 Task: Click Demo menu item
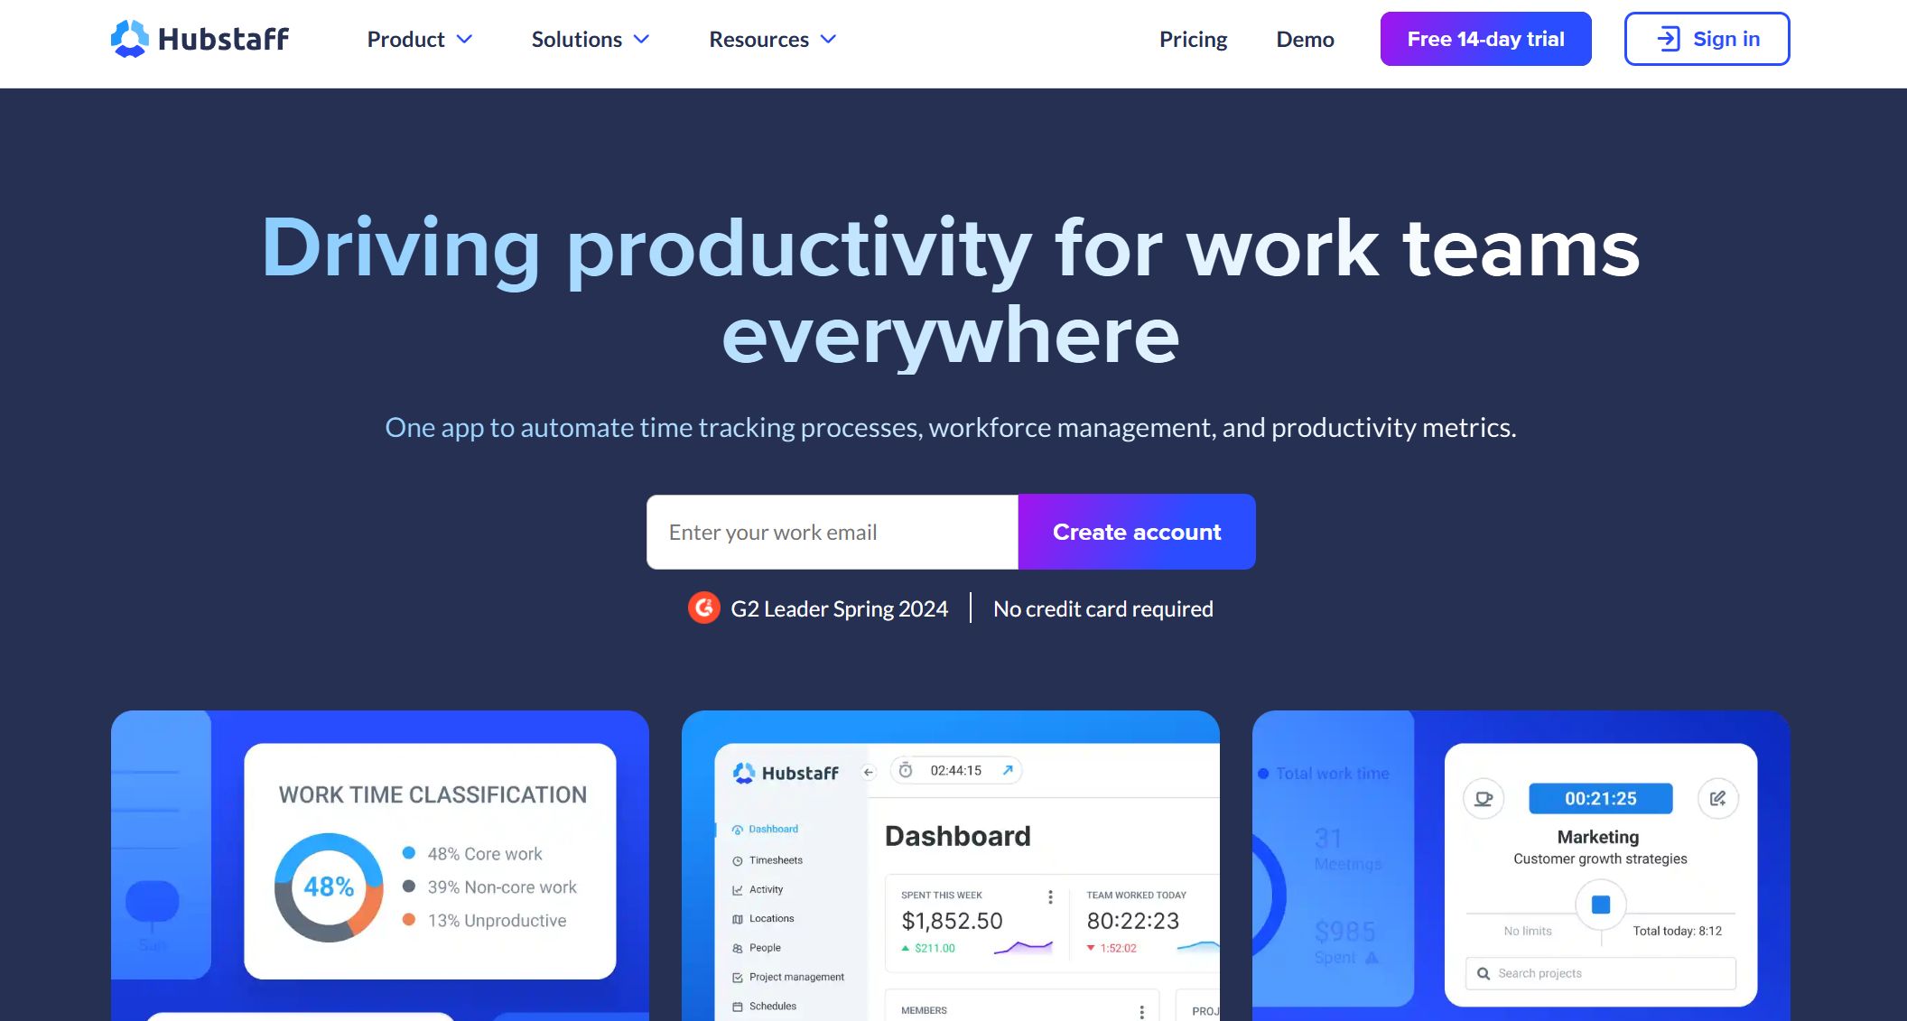[x=1304, y=39]
